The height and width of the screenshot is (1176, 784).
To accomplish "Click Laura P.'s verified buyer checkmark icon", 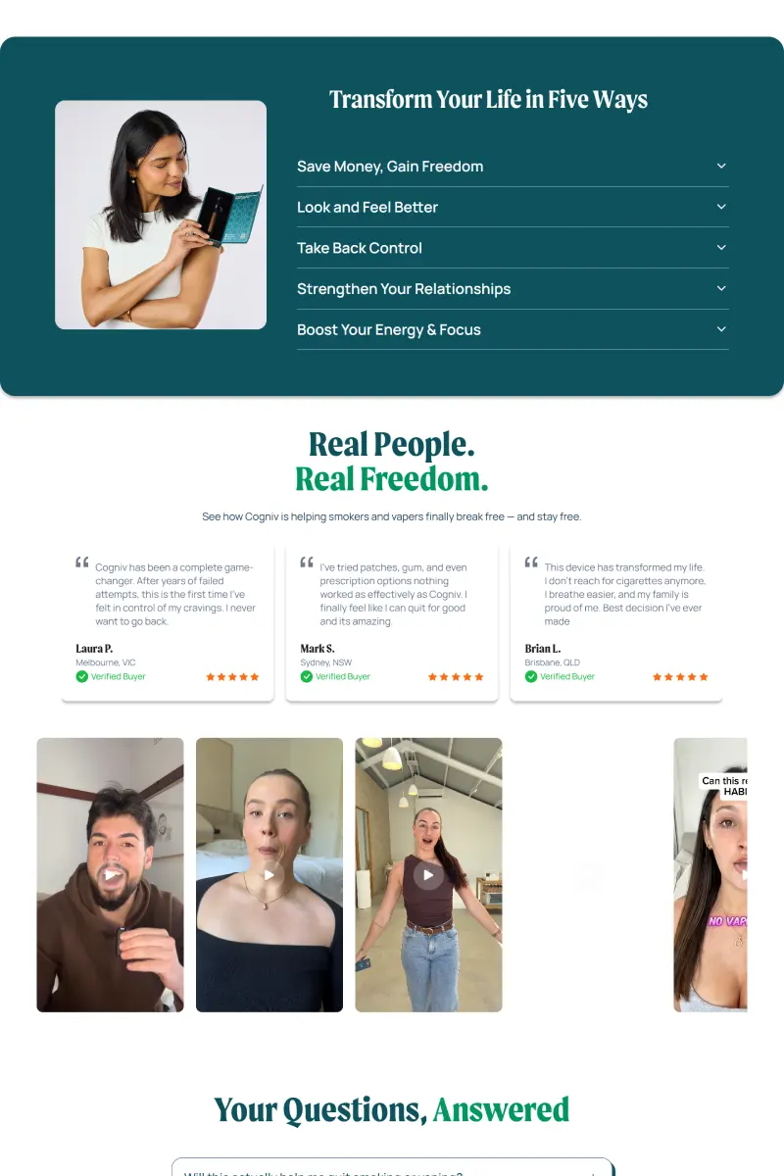I will 82,676.
